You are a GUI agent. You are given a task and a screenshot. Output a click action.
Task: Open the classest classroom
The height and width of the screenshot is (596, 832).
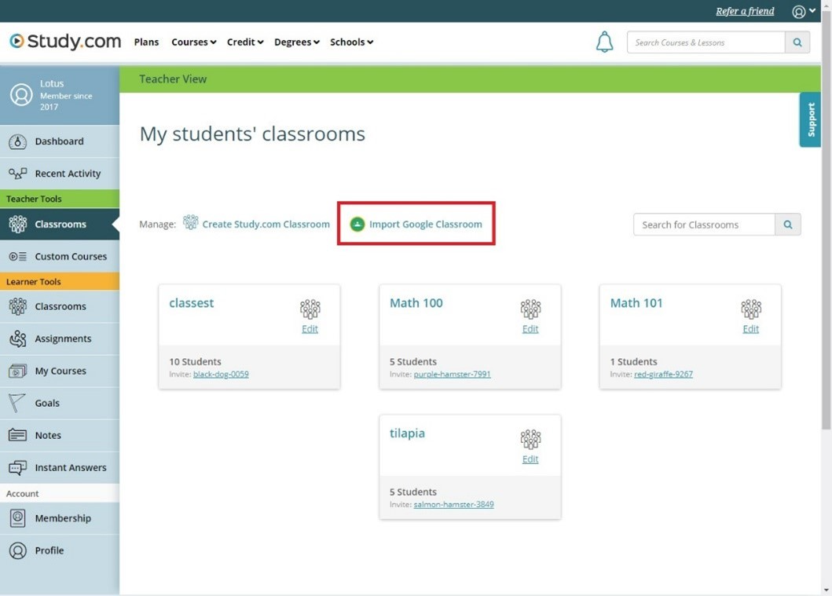191,303
